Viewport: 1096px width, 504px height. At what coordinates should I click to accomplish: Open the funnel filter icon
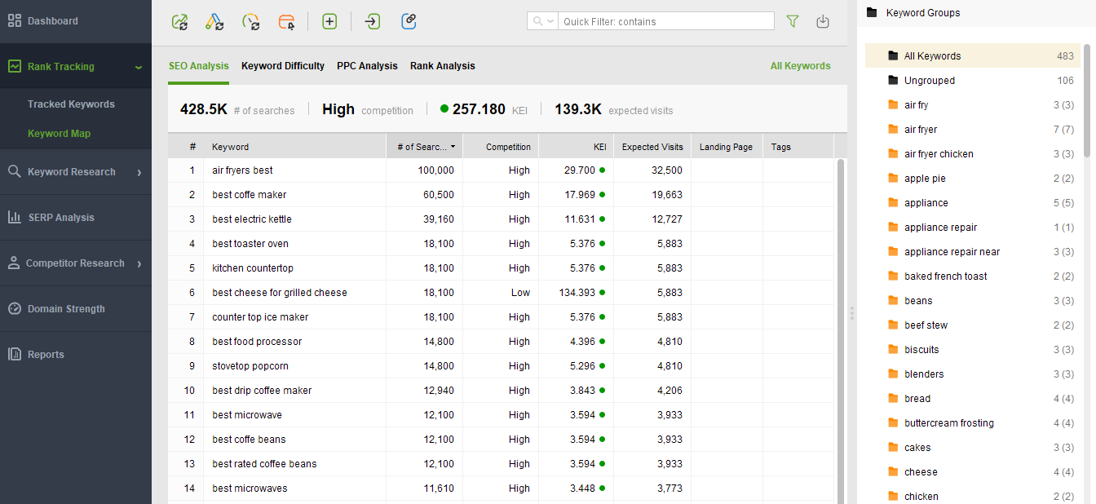click(793, 22)
